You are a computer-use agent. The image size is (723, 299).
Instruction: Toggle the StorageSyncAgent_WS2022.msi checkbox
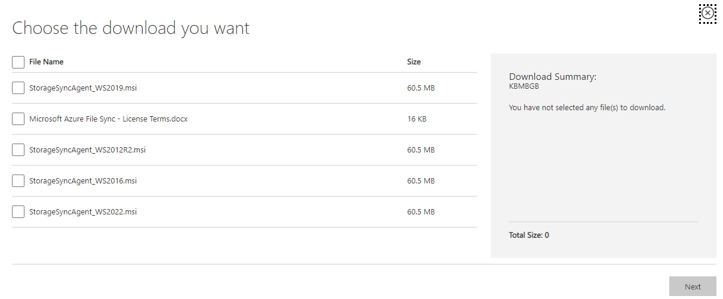pyautogui.click(x=18, y=212)
